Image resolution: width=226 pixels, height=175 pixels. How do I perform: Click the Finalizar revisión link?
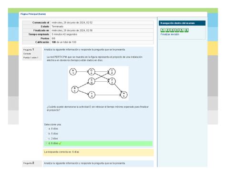tap(170, 34)
